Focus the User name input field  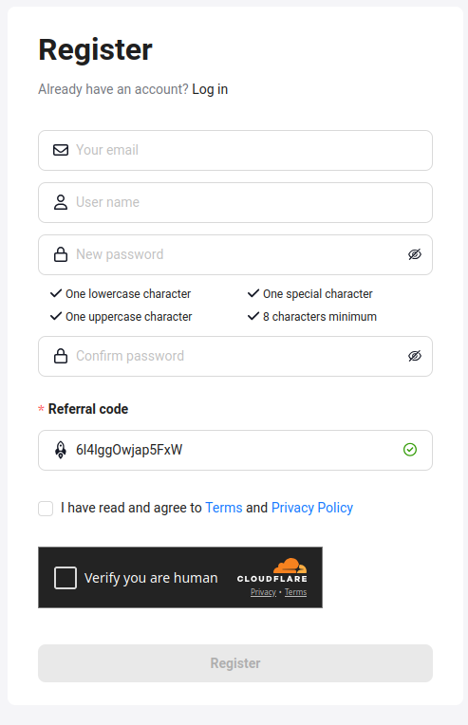[235, 202]
